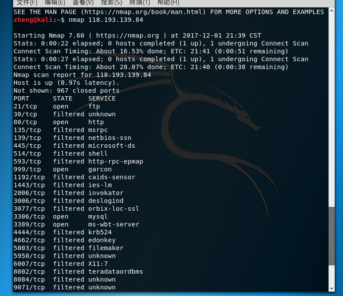
Task: Open the 文件(F) menu
Action: coord(27,3)
